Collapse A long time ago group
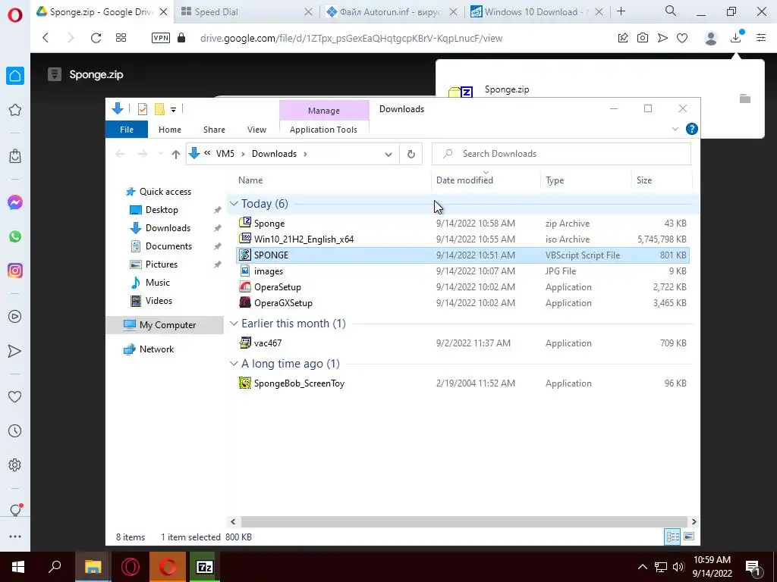This screenshot has height=582, width=777. (x=234, y=363)
